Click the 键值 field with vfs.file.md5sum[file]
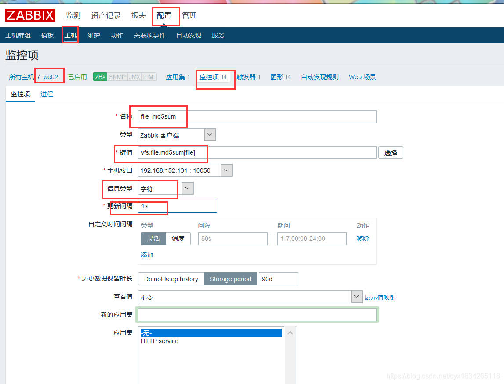Screen dimensions: 504x384 (257, 152)
